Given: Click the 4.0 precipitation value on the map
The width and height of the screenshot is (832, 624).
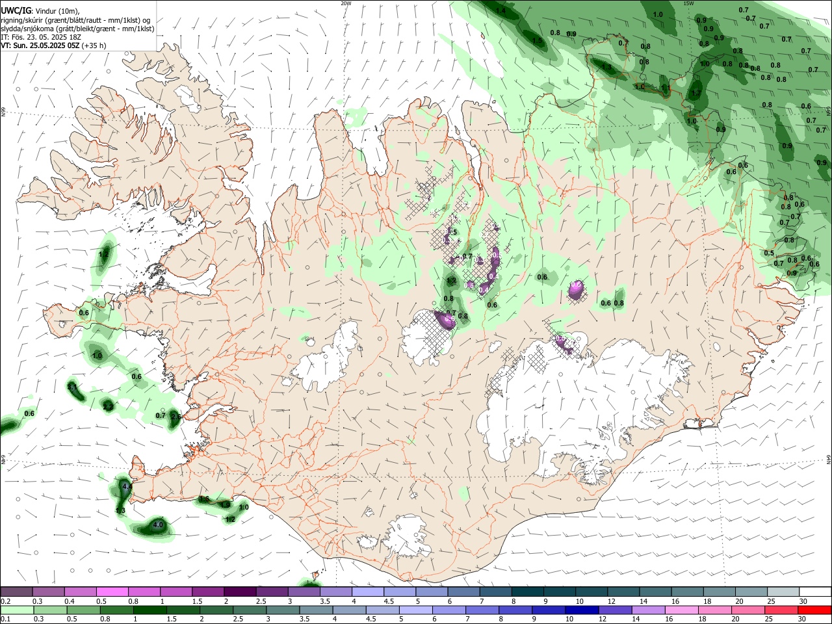Looking at the screenshot, I should (158, 525).
